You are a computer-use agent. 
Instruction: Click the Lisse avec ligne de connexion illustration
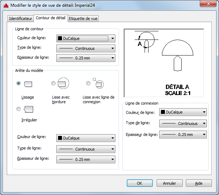[x=98, y=83]
